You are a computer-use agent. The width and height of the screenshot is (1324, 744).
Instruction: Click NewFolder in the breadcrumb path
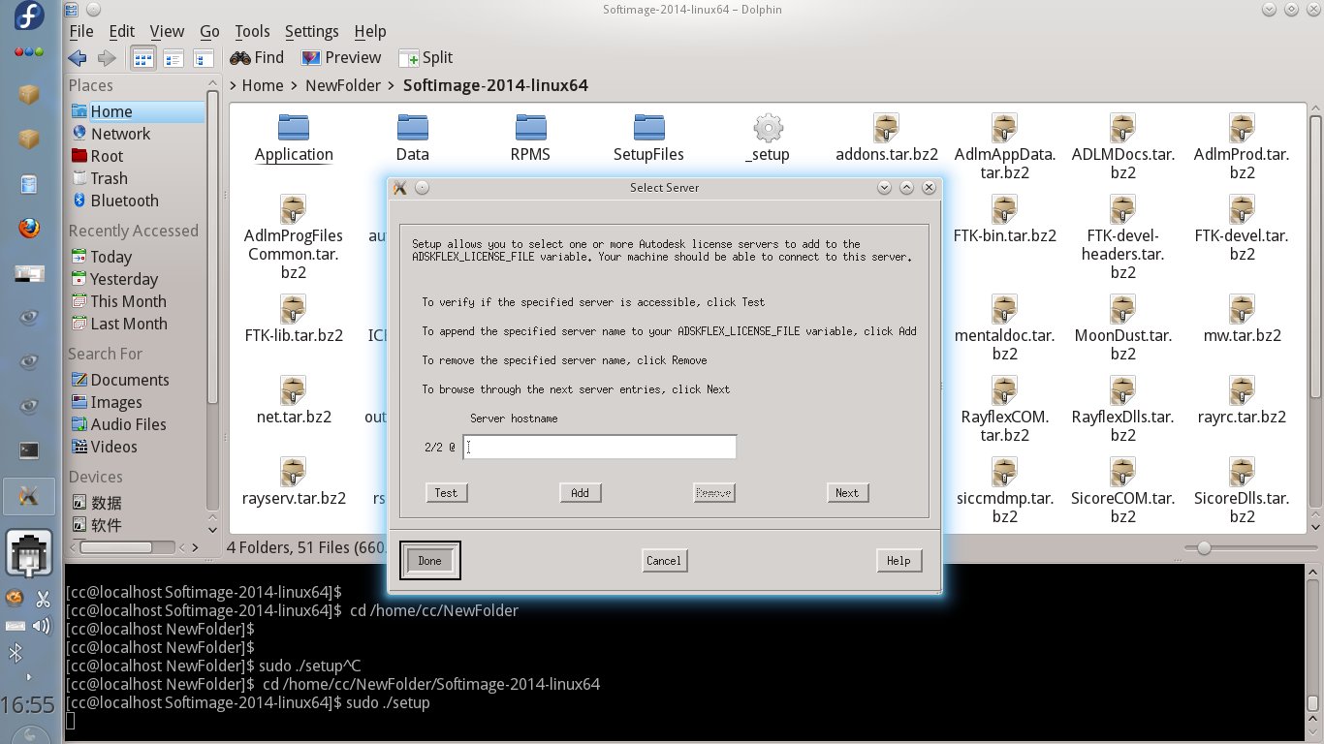point(343,85)
